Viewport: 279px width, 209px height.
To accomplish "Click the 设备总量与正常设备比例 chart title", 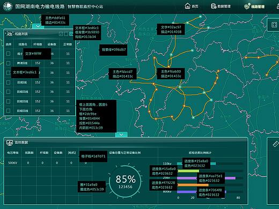I will point(125,153).
